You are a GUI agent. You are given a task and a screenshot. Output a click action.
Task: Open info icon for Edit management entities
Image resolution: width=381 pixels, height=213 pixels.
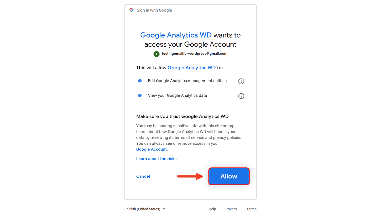point(241,81)
